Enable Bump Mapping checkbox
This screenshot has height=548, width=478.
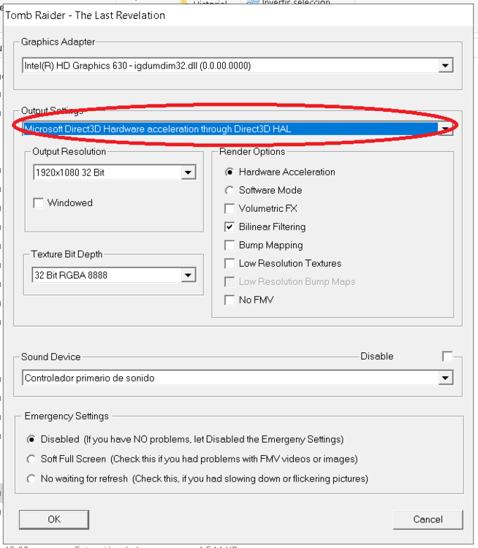229,246
